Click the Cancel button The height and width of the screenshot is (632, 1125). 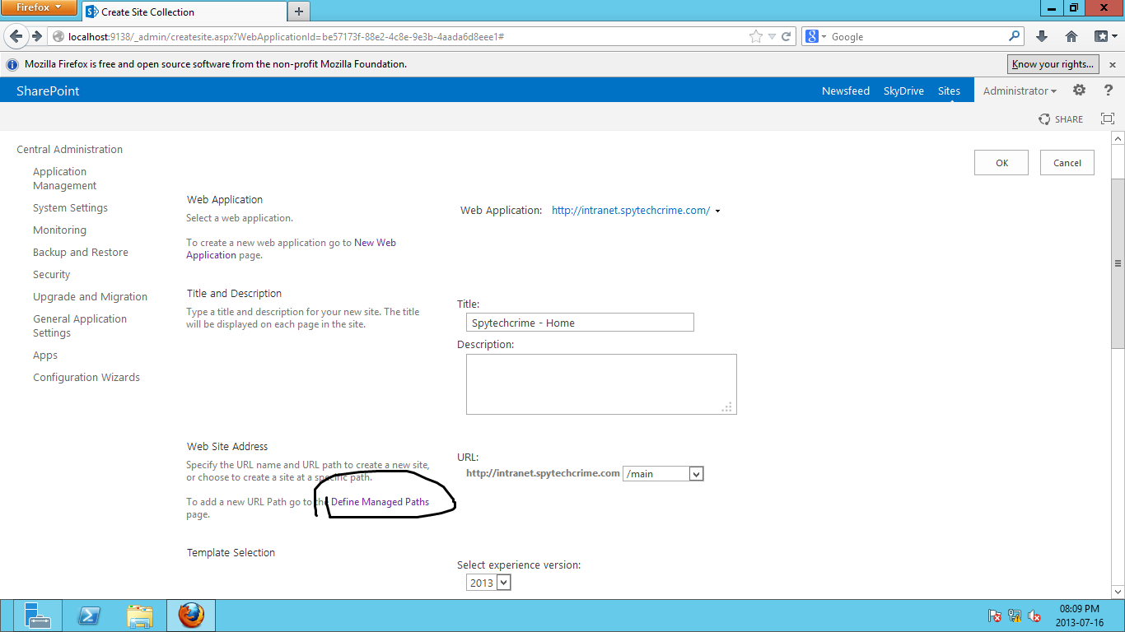click(1067, 163)
